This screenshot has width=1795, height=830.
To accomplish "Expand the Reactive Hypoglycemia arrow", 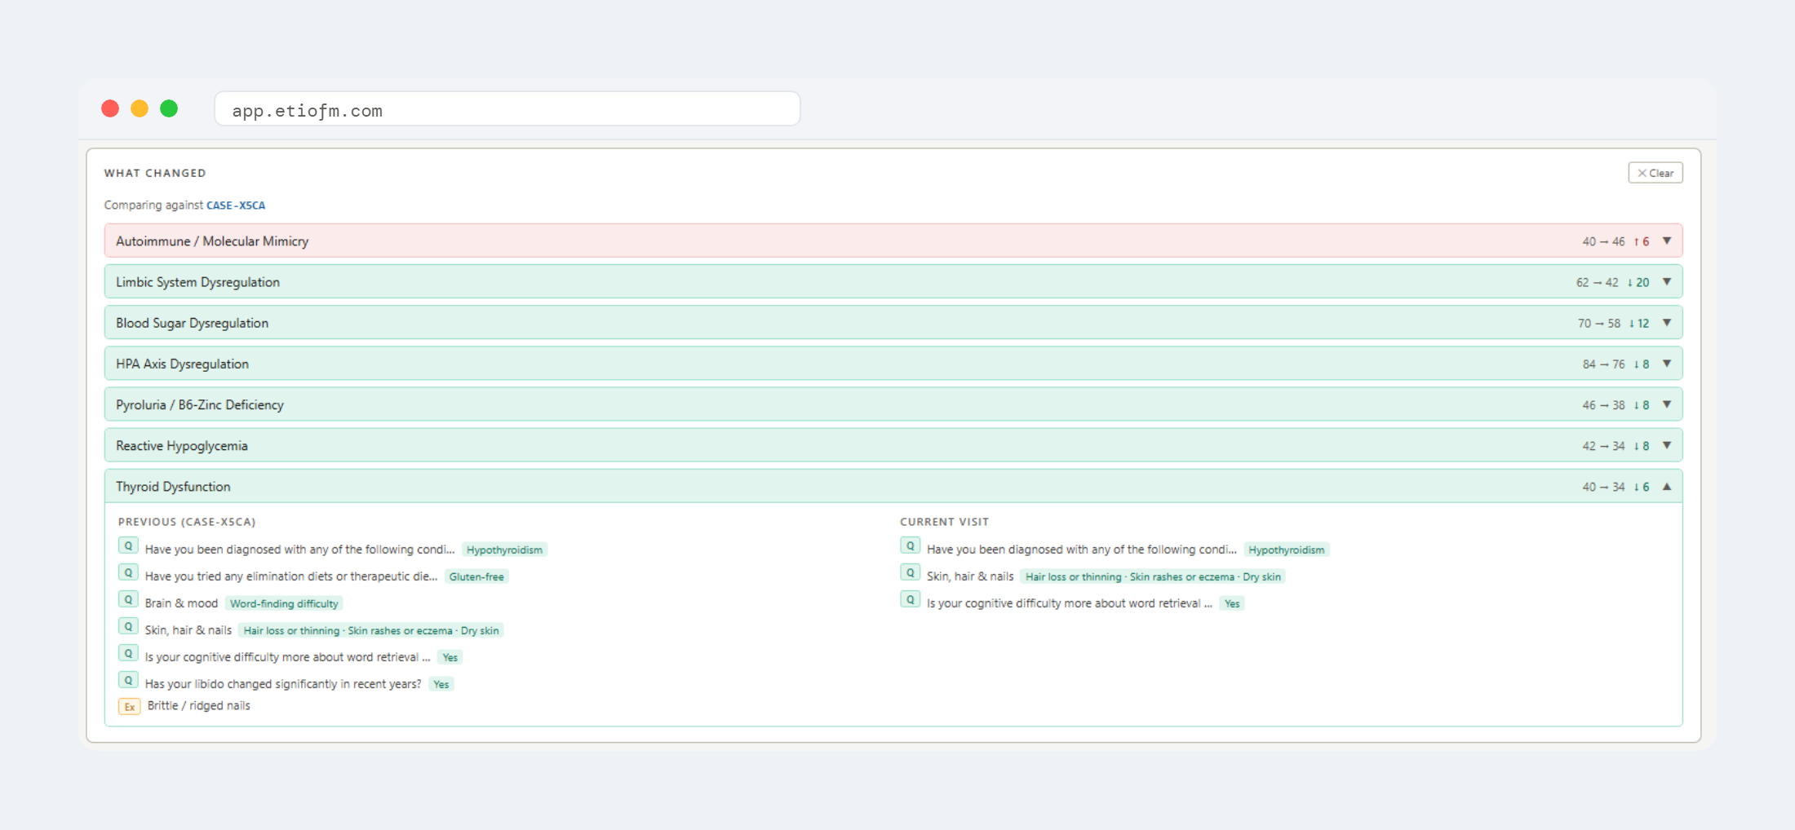I will pyautogui.click(x=1667, y=445).
